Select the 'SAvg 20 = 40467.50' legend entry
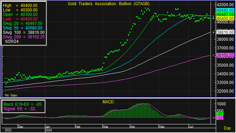This screenshot has height=133, width=236. click(x=22, y=23)
